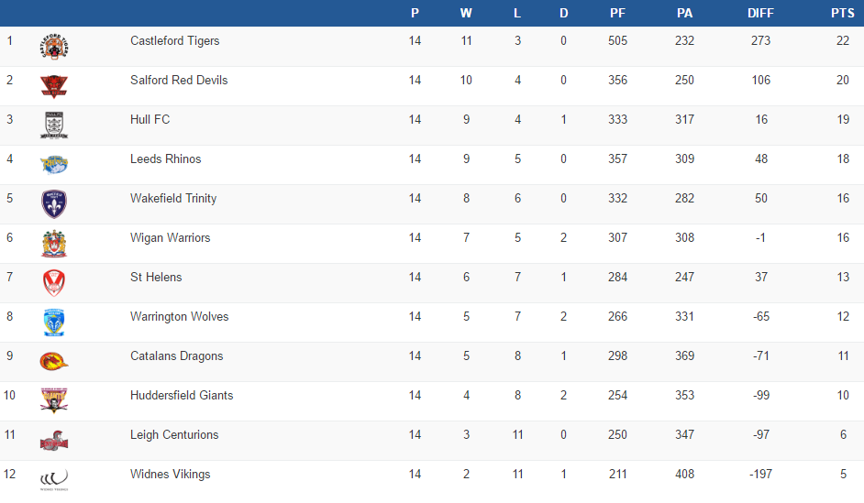Click the Leigh Centurions logo
The height and width of the screenshot is (503, 864).
pyautogui.click(x=54, y=442)
